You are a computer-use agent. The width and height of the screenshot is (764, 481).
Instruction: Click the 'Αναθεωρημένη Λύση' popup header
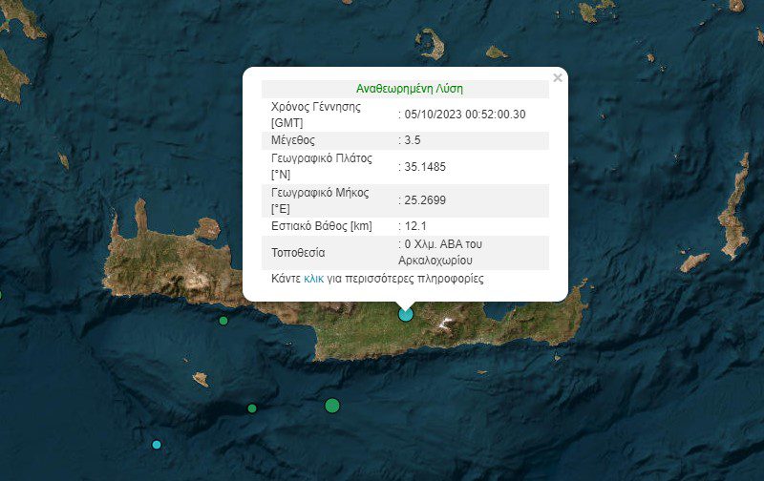pos(410,89)
